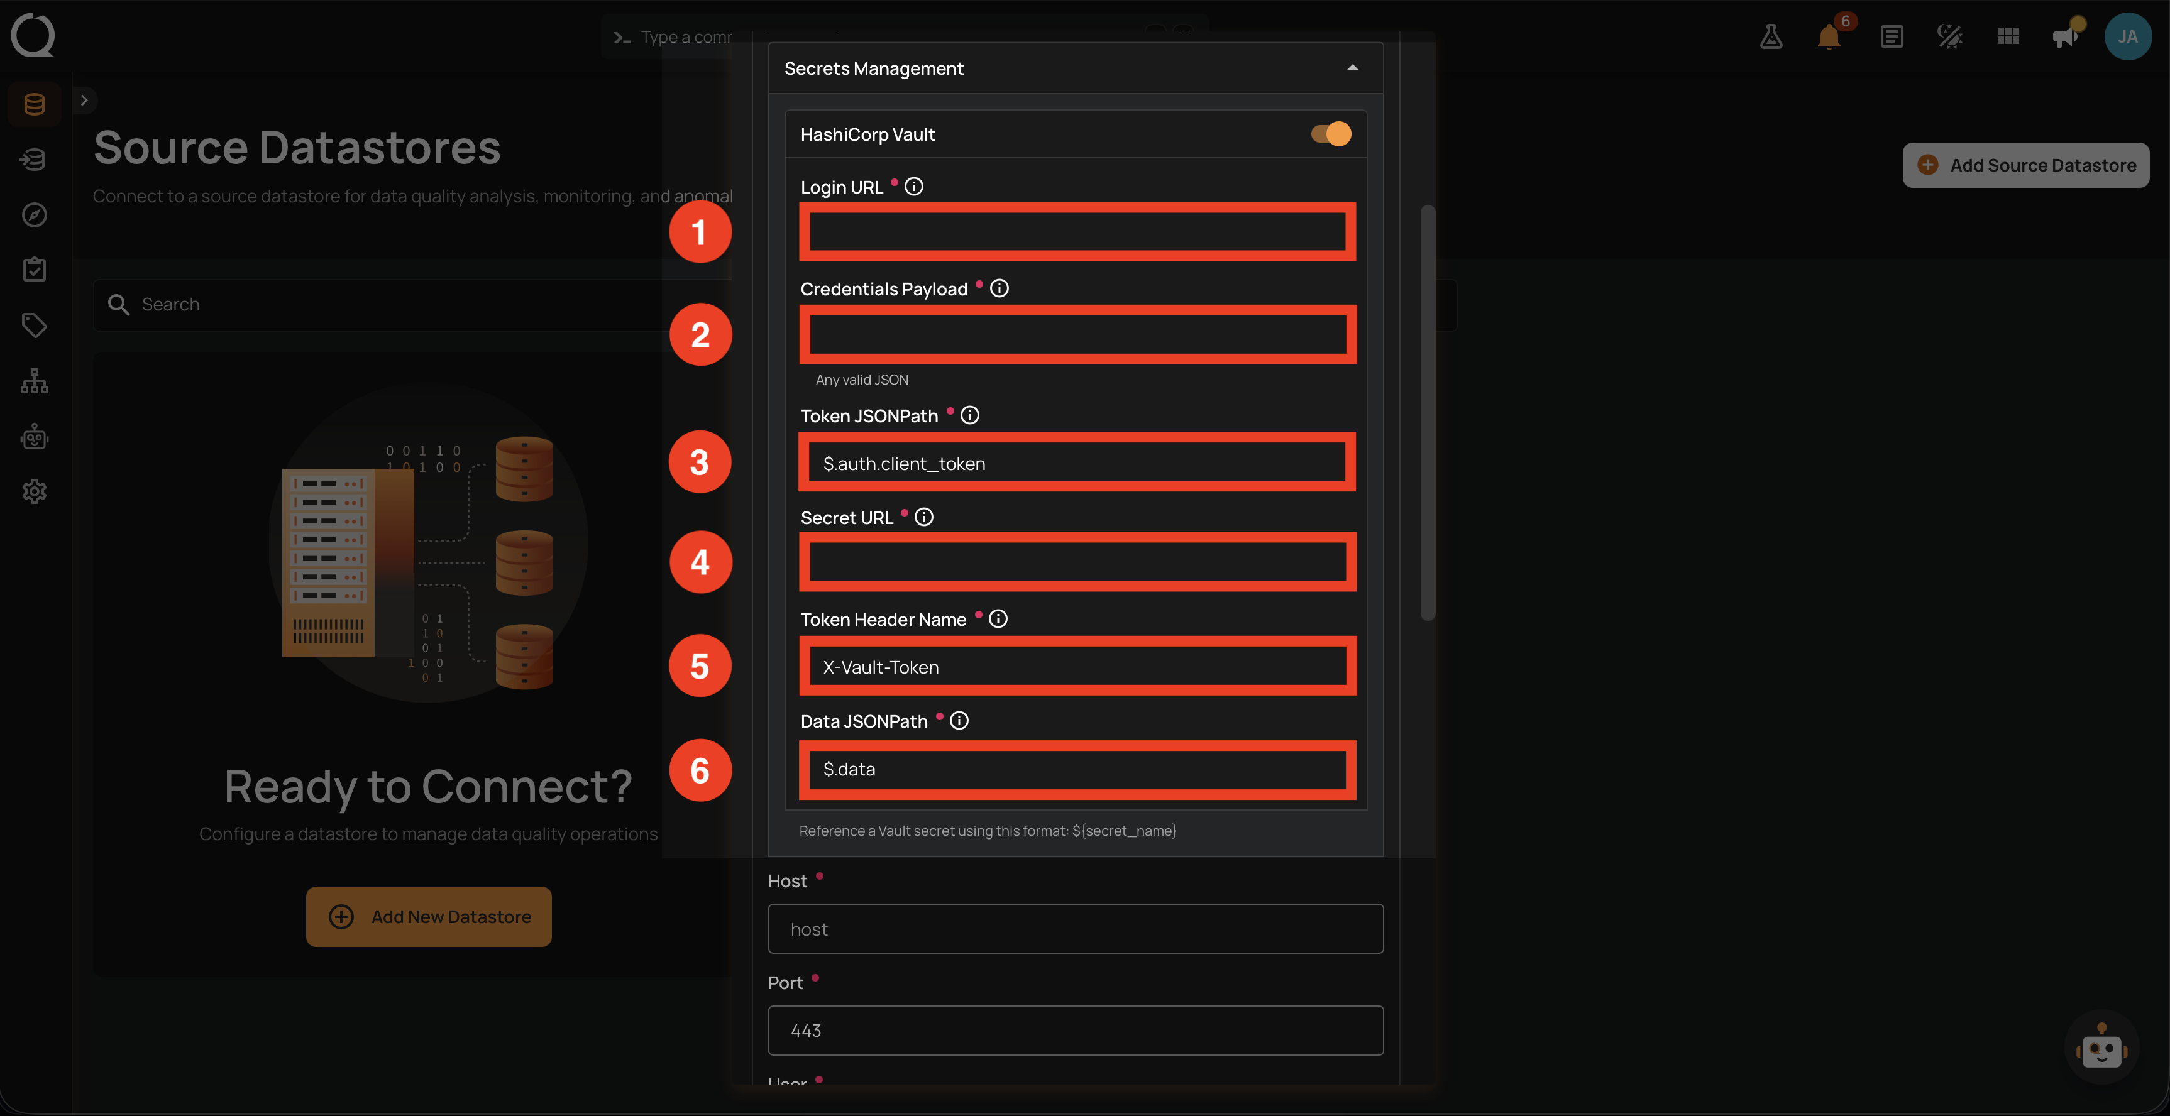Collapse the Secrets Management section arrow

pyautogui.click(x=1352, y=68)
